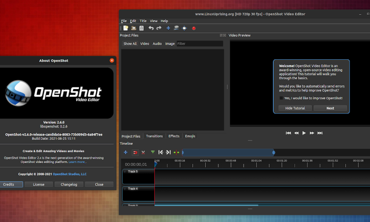This screenshot has height=222, width=370.
Task: Import files using the blue plus toolbar icon
Action: click(168, 28)
